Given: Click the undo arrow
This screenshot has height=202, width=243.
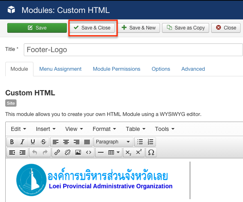Looking at the screenshot, I should (35, 153).
